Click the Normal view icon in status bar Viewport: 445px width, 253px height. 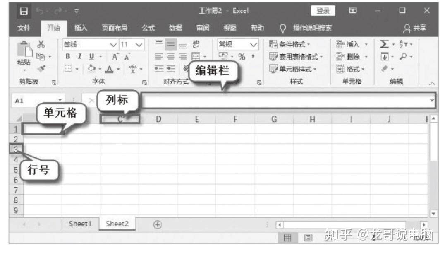(287, 237)
